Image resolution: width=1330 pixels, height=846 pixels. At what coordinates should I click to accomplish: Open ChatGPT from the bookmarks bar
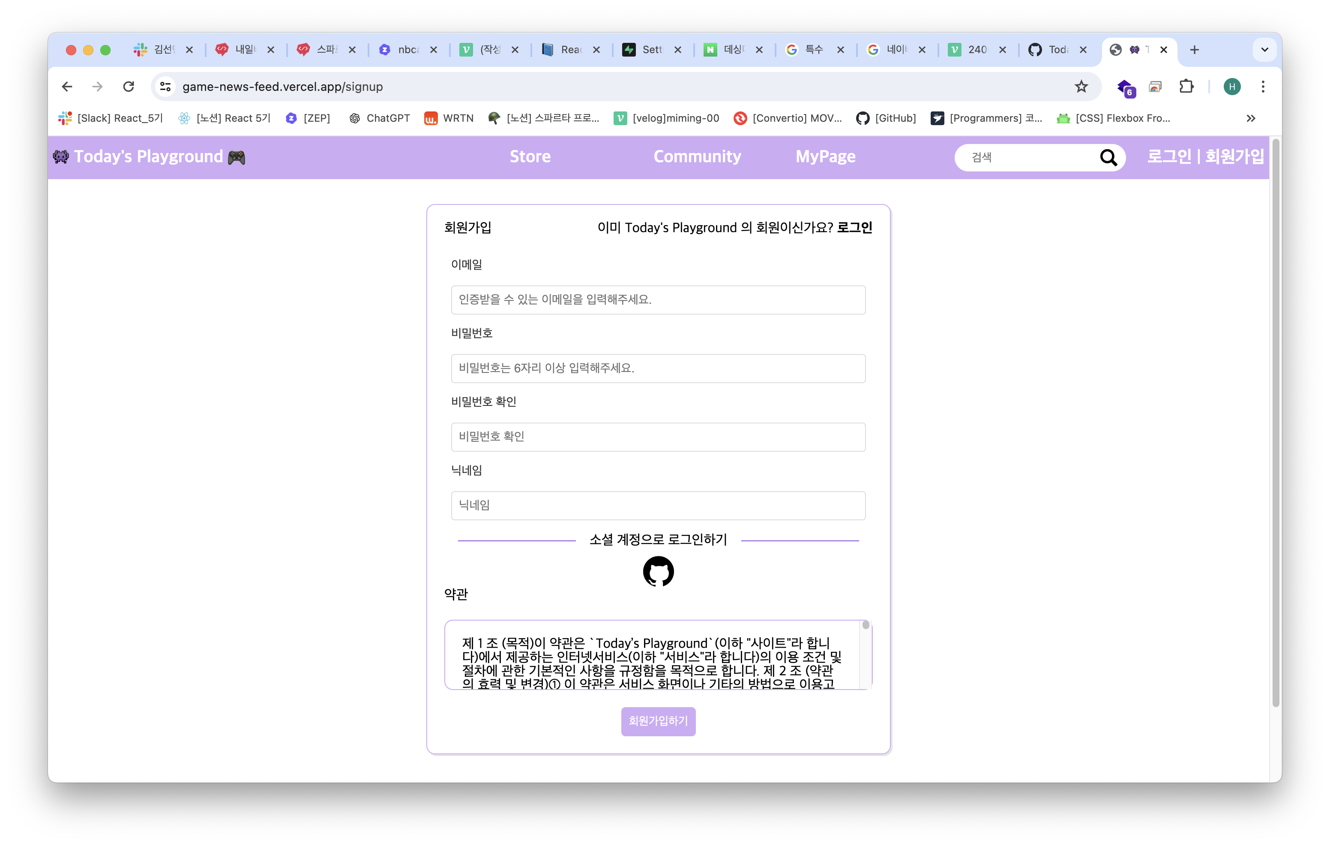coord(380,118)
